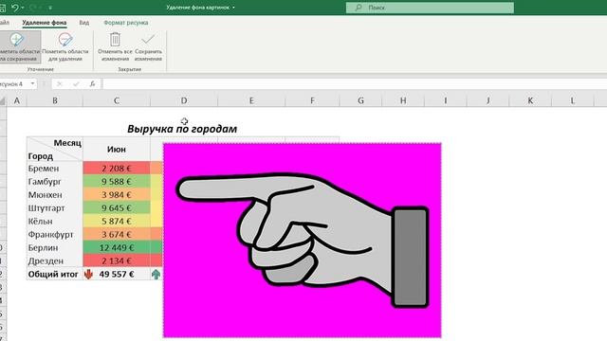Click the cell with 2 134 €
The image size is (607, 341).
(116, 261)
